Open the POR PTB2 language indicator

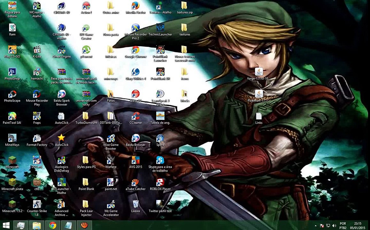[343, 226]
